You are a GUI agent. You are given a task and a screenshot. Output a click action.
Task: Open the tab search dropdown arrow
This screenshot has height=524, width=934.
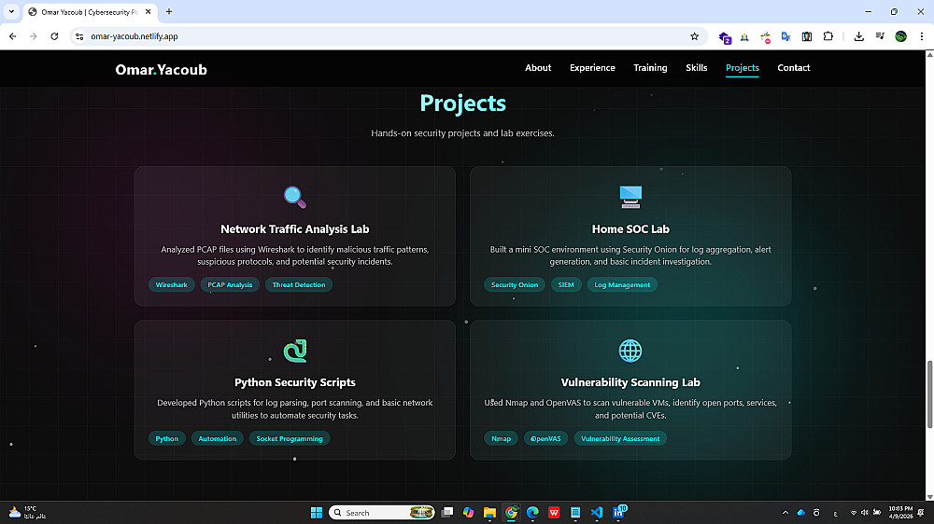[x=11, y=11]
